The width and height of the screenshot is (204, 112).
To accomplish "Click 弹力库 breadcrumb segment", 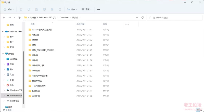I will pos(75,18).
